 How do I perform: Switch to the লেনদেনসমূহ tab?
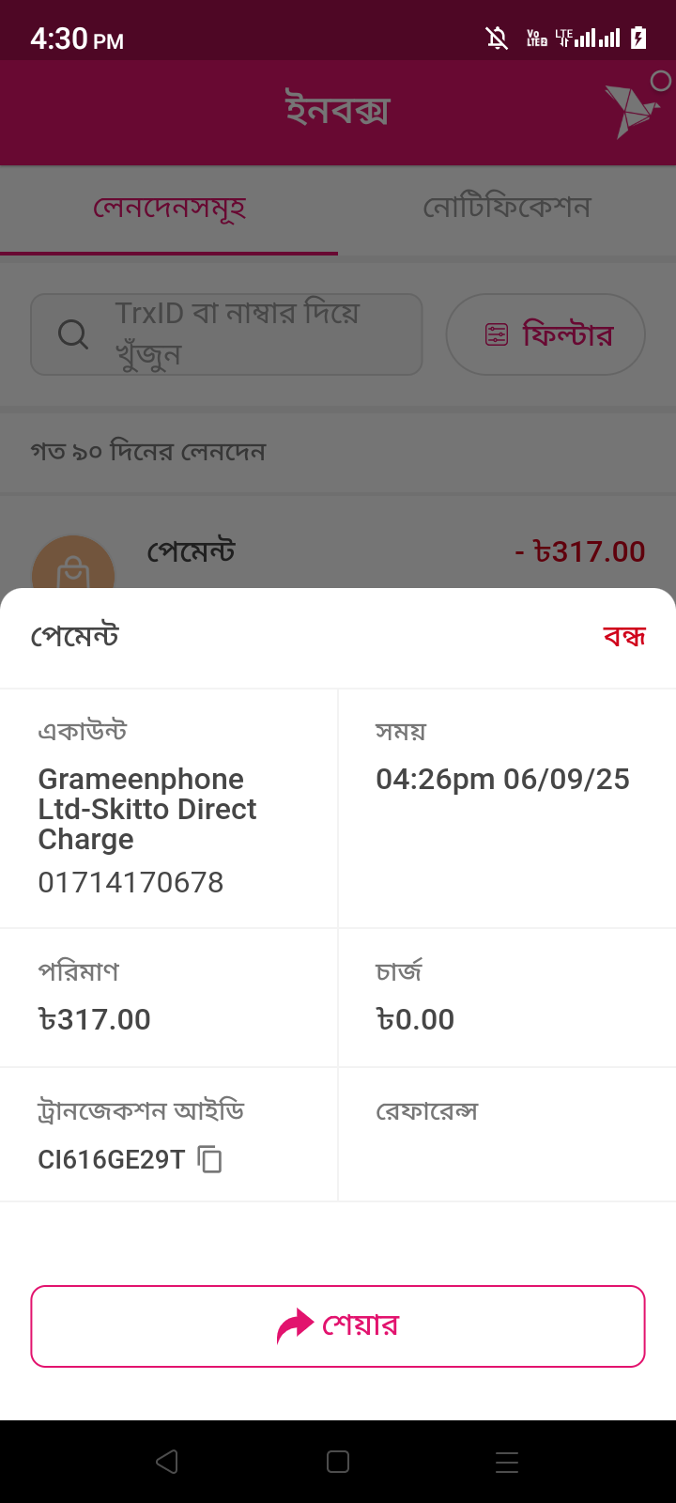point(169,208)
